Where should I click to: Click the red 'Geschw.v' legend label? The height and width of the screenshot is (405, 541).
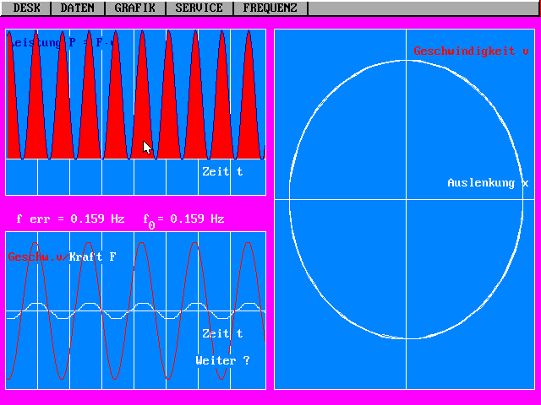(36, 256)
